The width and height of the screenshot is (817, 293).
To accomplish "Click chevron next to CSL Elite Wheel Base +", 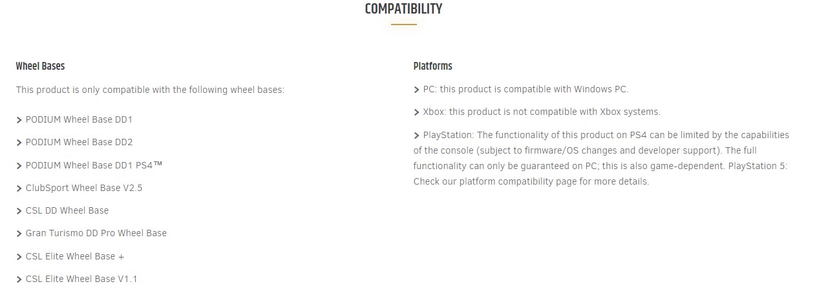I will click(x=19, y=257).
